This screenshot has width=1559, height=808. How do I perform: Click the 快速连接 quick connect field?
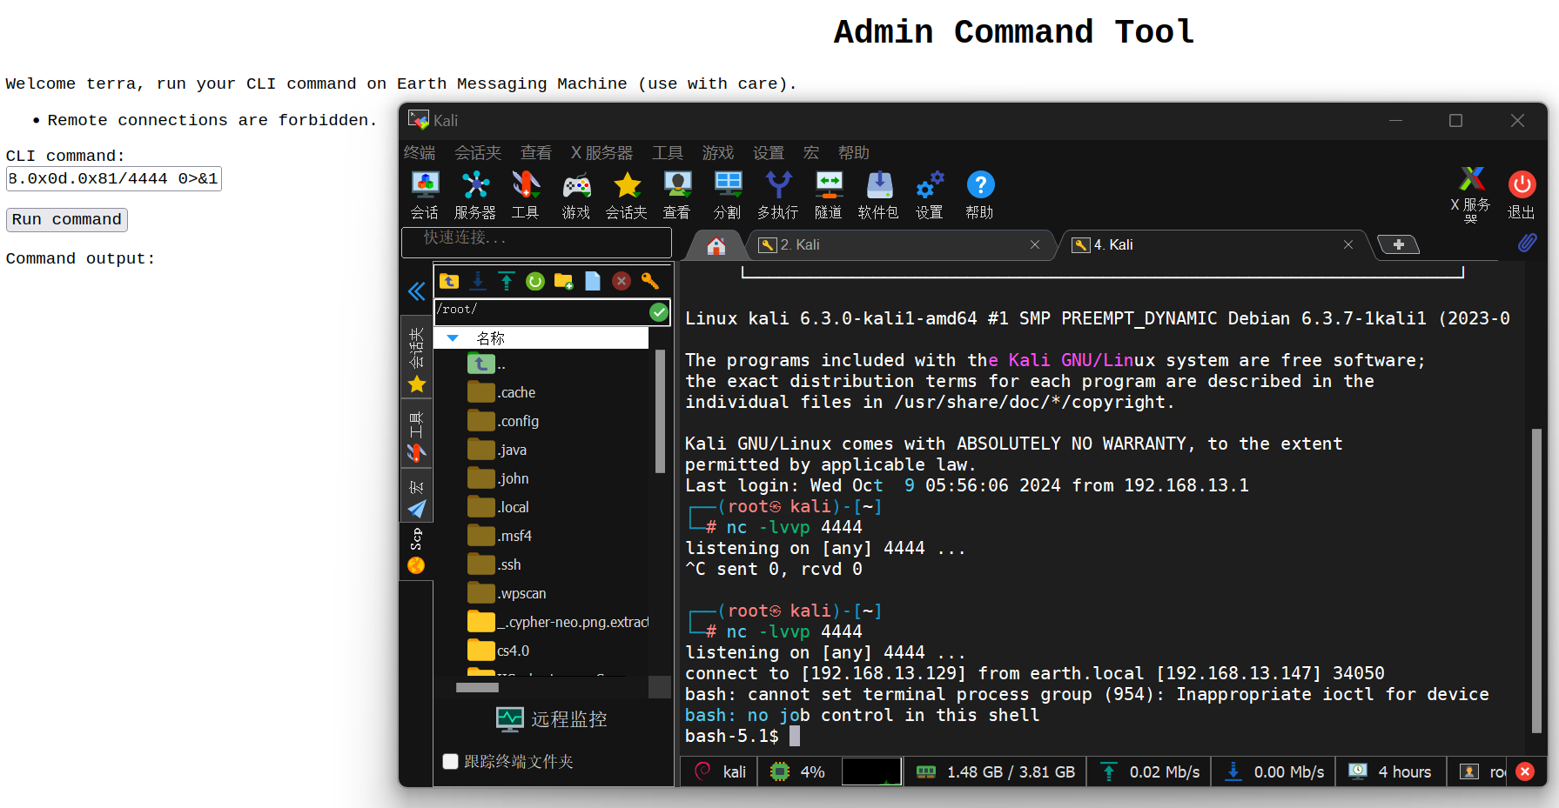point(536,243)
